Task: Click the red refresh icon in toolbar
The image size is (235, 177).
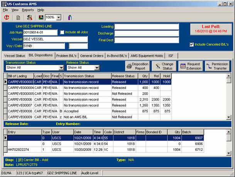Action: pyautogui.click(x=7, y=17)
